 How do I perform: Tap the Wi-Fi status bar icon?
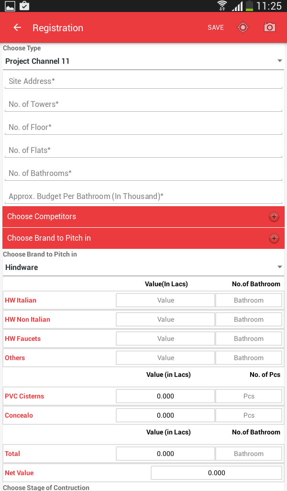tap(222, 6)
